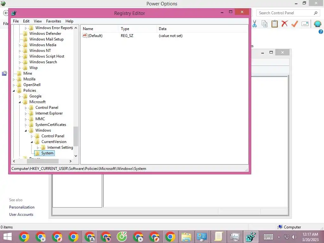Click the tree horizontal scroll right arrow

[x=71, y=161]
